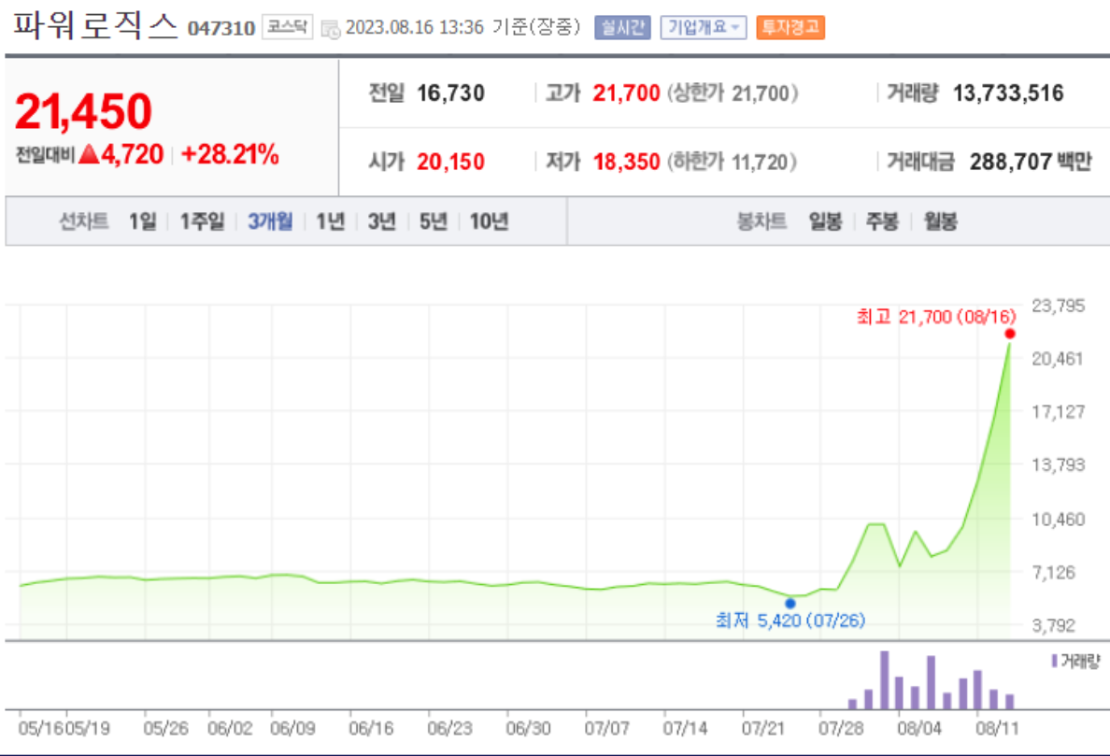Click the calendar clock icon before the date

pyautogui.click(x=330, y=29)
